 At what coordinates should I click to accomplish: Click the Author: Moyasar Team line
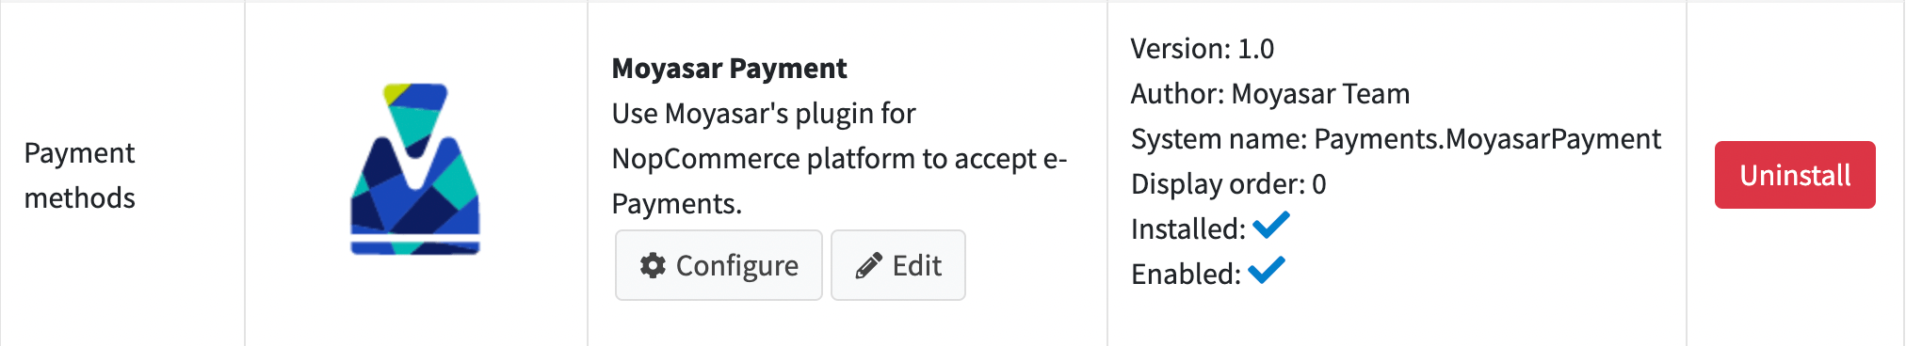1270,94
